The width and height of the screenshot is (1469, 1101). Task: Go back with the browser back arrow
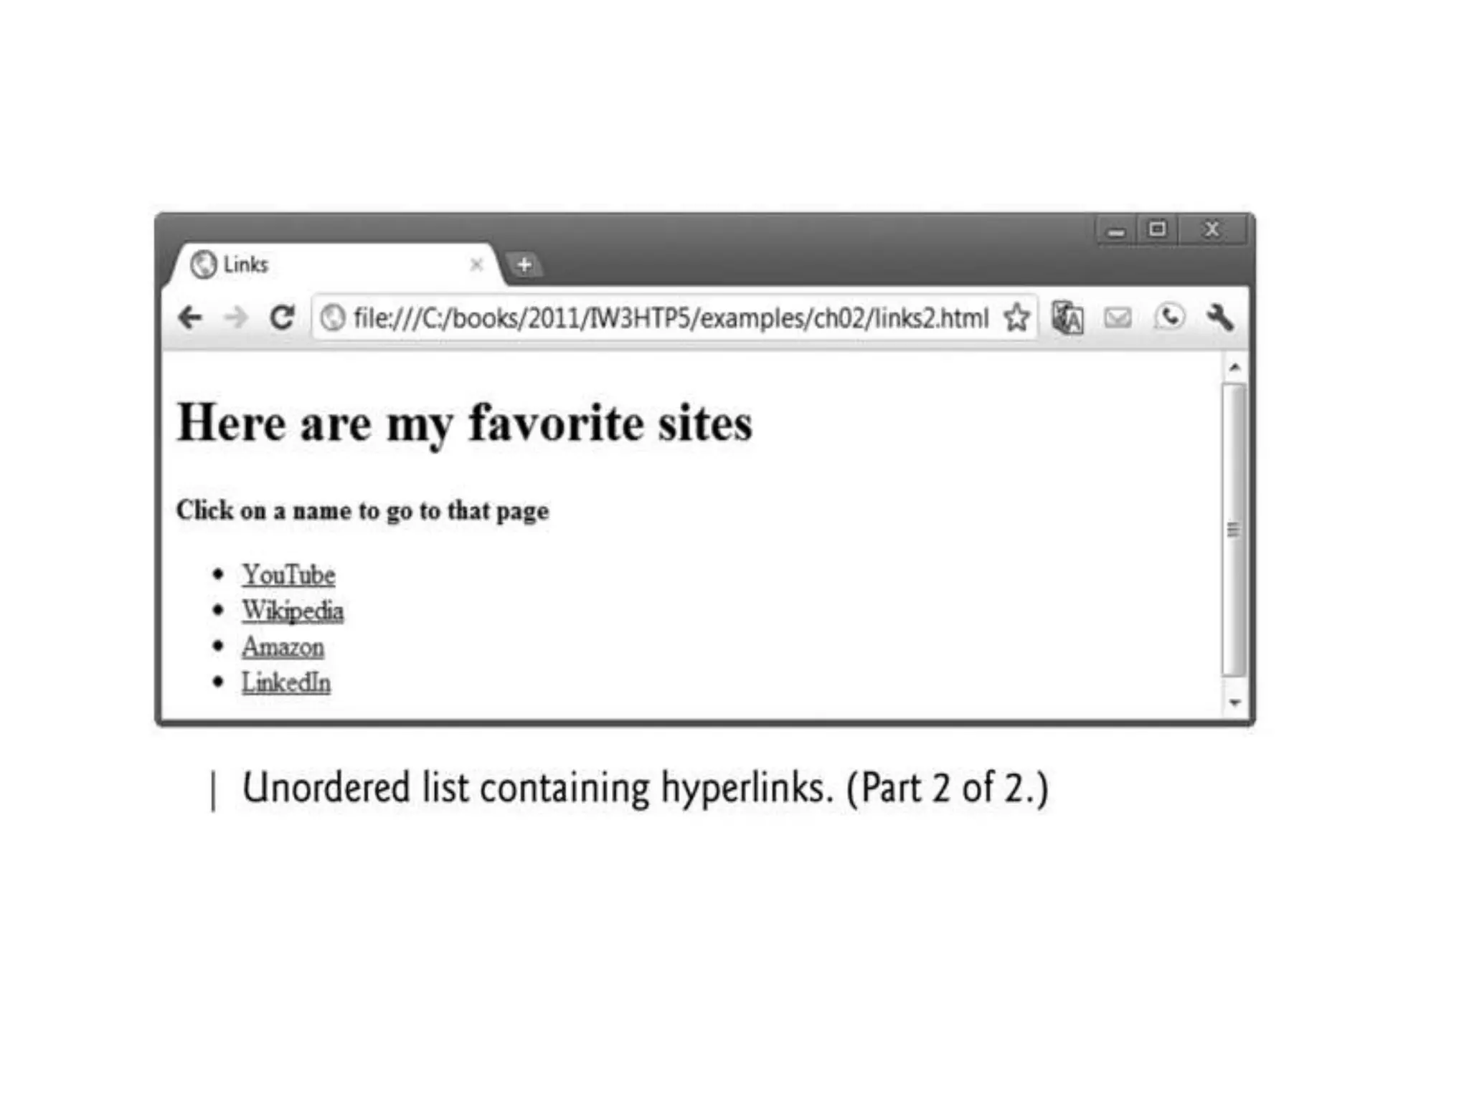point(190,318)
